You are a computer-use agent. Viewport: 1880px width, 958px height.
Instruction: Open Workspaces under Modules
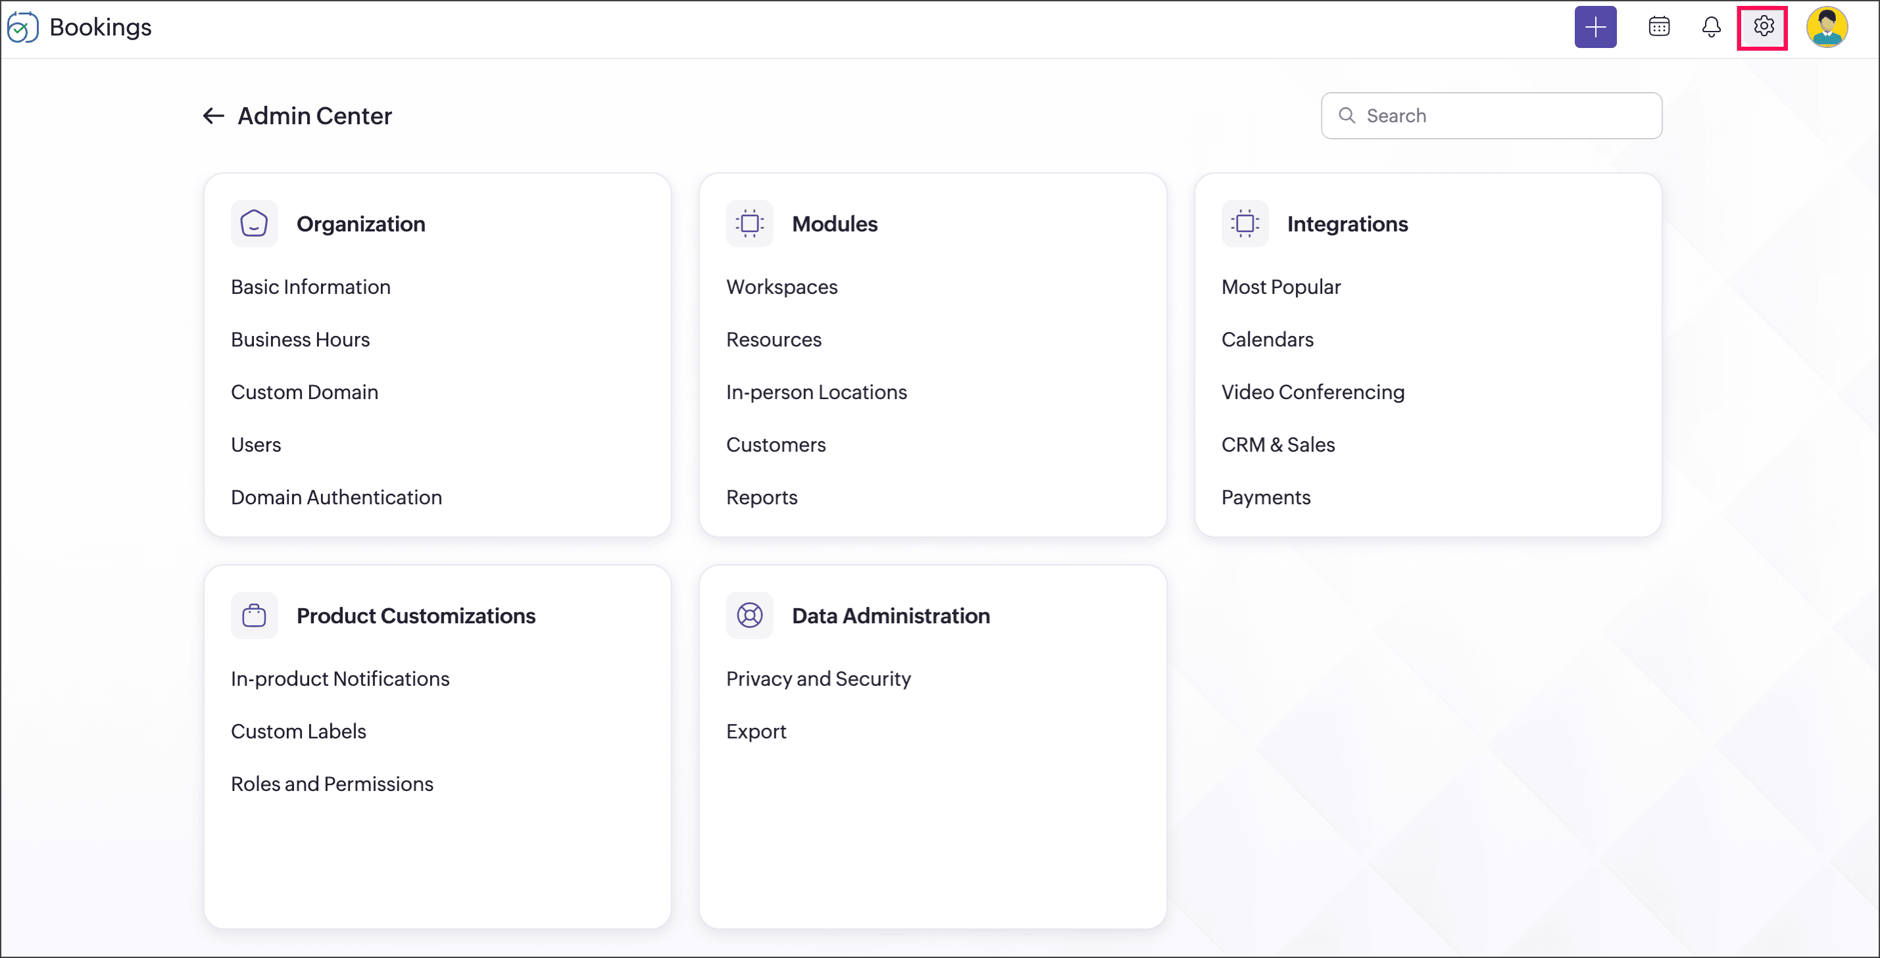(781, 287)
